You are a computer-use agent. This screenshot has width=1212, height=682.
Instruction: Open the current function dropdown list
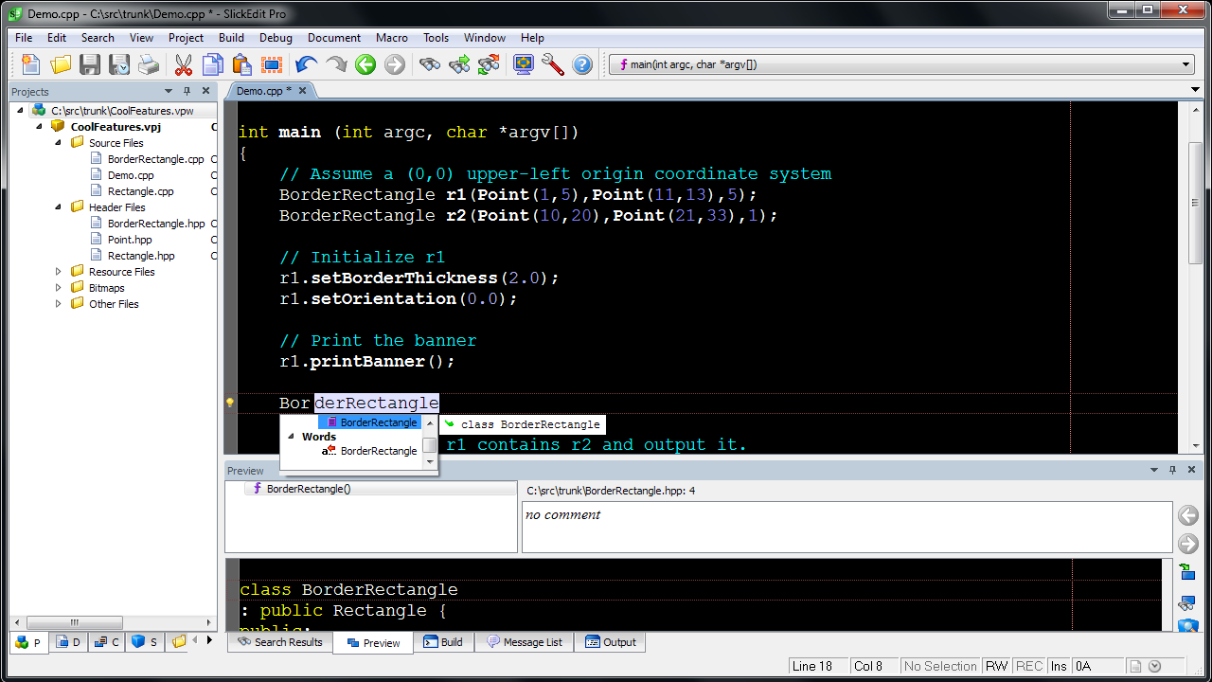tap(1186, 64)
